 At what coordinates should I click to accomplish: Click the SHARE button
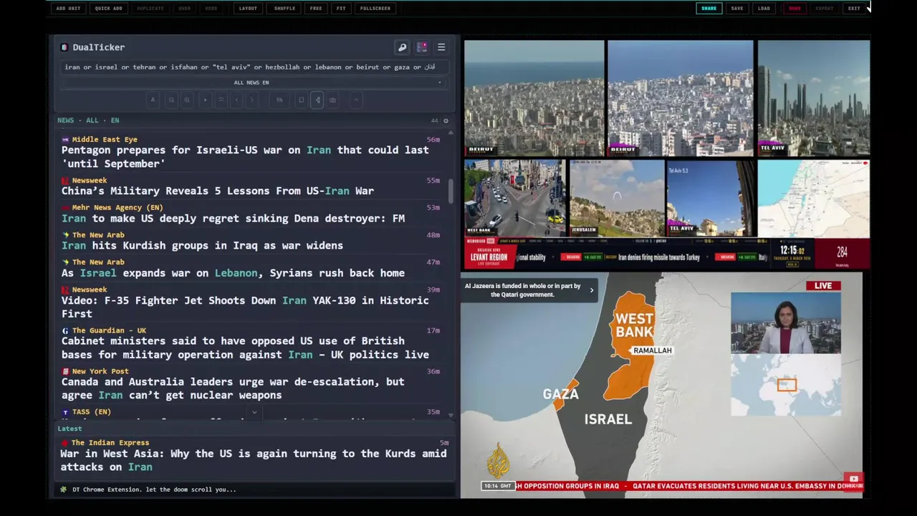coord(709,9)
